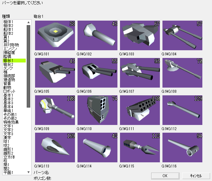Choose the G1¥G109 yellow-striped gun part
This screenshot has height=181, width=212.
55,110
